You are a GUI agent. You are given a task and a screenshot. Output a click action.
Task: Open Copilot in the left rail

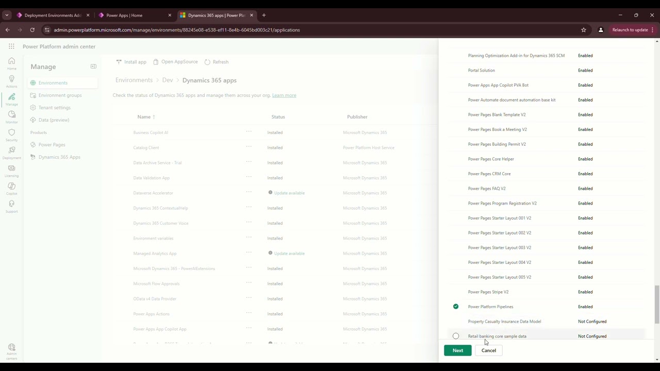pyautogui.click(x=11, y=189)
